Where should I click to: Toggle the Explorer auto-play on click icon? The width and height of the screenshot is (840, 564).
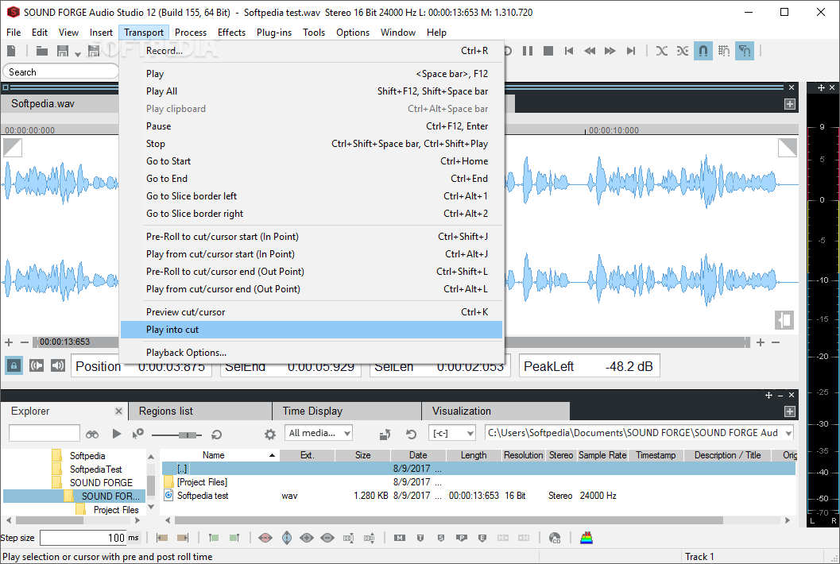pos(137,433)
